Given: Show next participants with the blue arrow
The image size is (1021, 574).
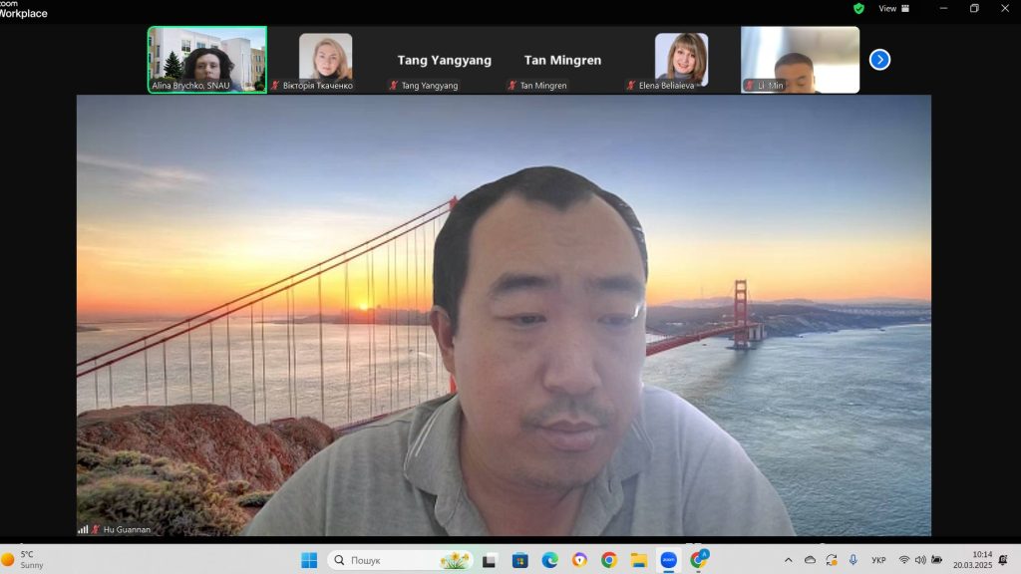Looking at the screenshot, I should click(x=879, y=60).
